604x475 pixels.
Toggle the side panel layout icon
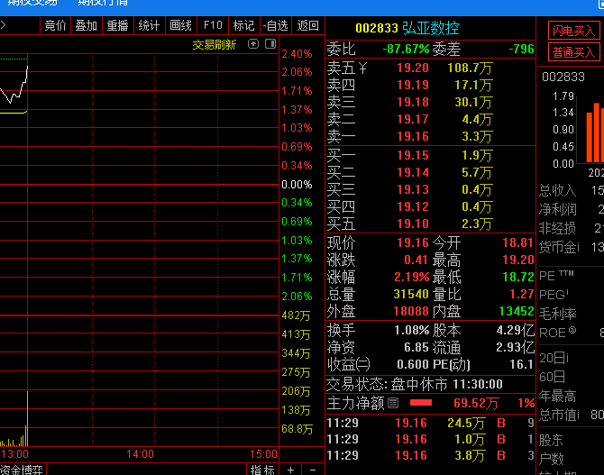click(270, 44)
